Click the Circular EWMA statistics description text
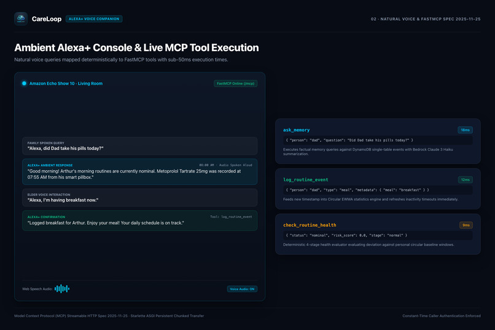The width and height of the screenshot is (495, 330). tap(370, 199)
